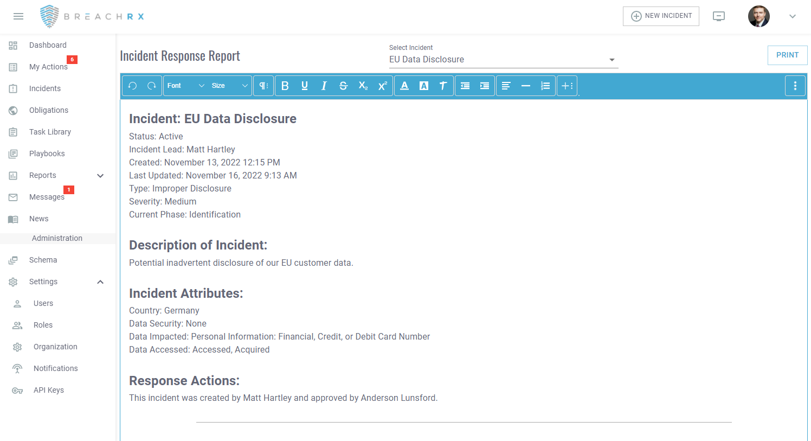Redo the last change
This screenshot has width=811, height=441.
[x=151, y=85]
